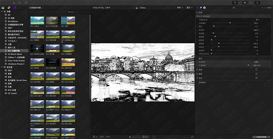
Task: Select the Brush Glow generator category
Action: [x=17, y=80]
